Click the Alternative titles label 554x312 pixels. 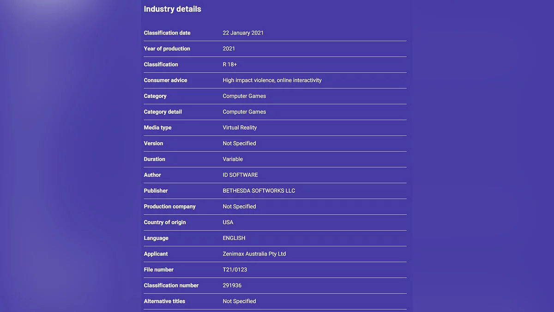click(x=164, y=301)
